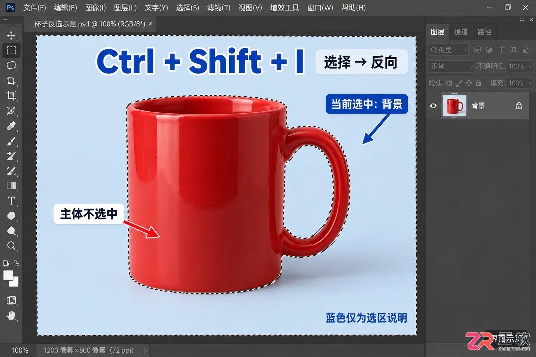Select the Hand tool

(11, 316)
